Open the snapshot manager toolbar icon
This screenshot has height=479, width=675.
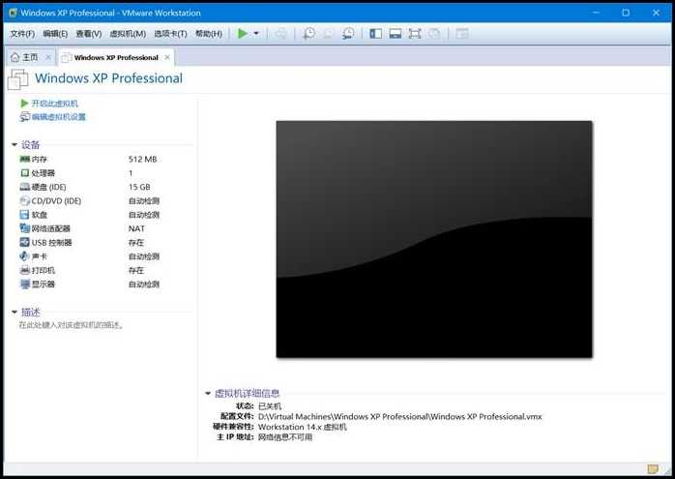tap(348, 33)
